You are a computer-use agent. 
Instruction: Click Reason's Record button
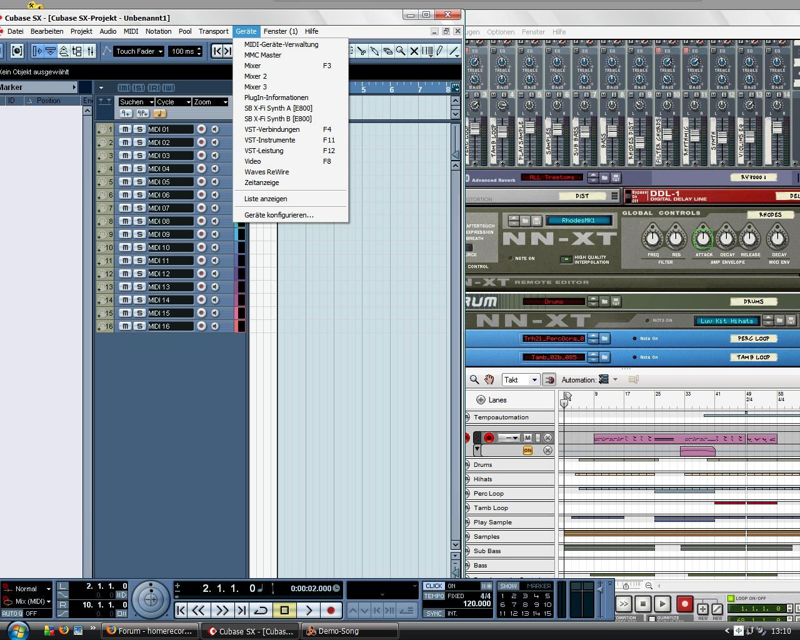point(684,604)
